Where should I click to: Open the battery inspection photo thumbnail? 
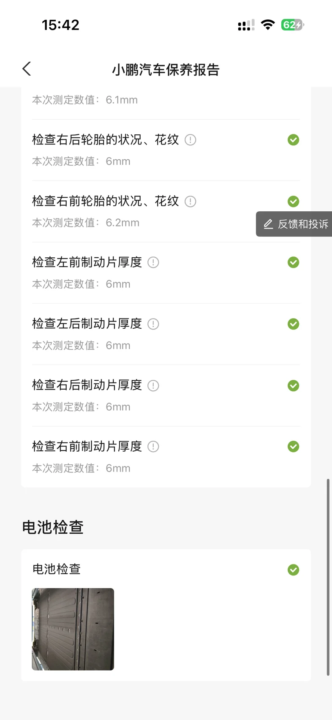click(73, 629)
